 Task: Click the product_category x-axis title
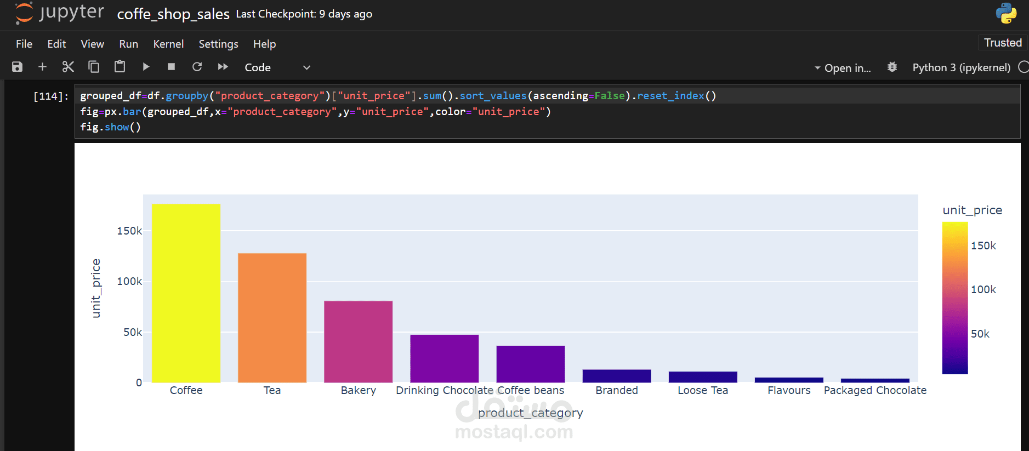[x=530, y=413]
